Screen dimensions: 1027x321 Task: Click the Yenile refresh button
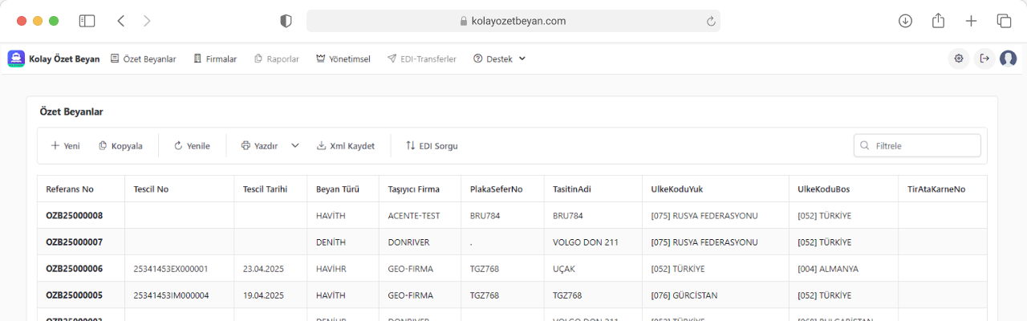click(192, 146)
